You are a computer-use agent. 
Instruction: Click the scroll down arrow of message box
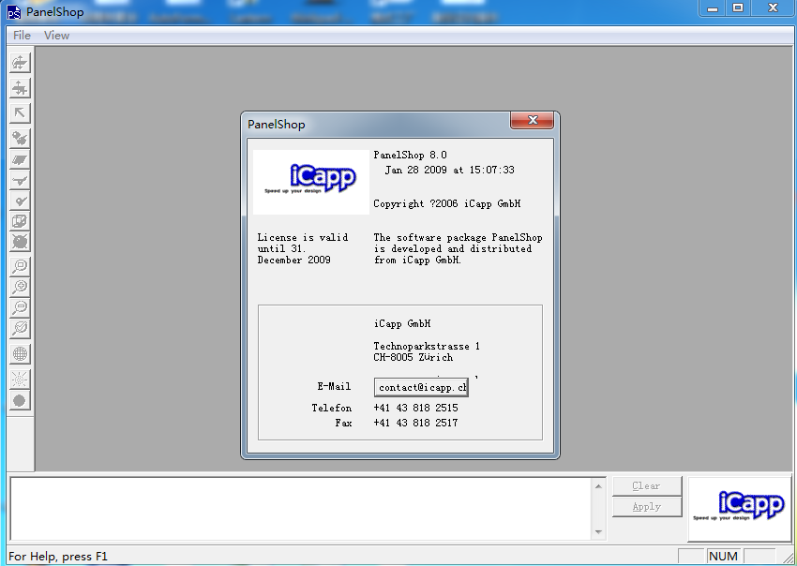(x=598, y=532)
